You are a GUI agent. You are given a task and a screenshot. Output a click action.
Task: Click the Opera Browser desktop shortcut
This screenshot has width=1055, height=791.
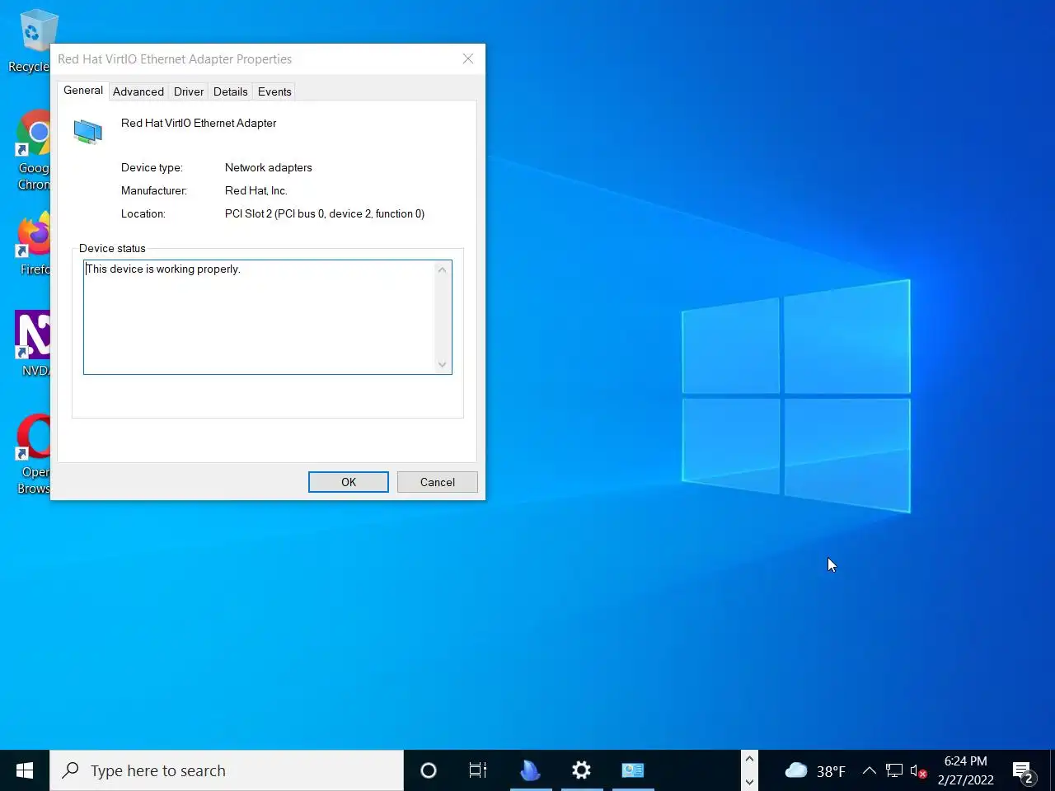click(x=33, y=454)
